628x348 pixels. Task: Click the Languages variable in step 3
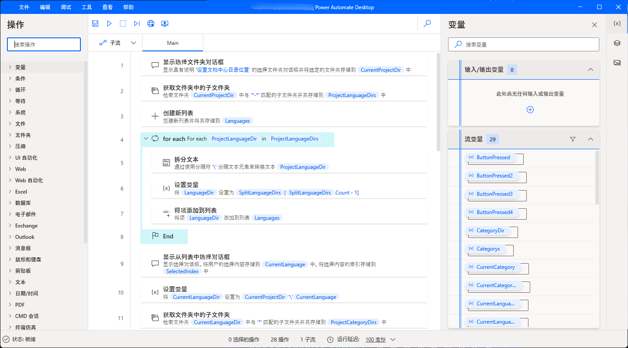(238, 121)
